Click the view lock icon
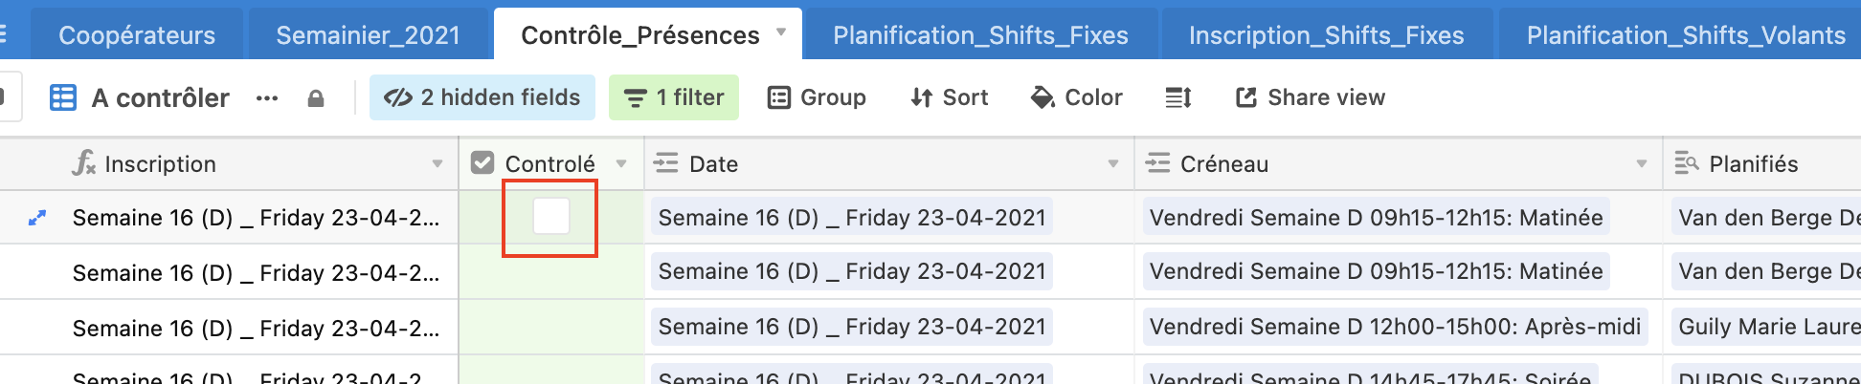 pyautogui.click(x=316, y=98)
